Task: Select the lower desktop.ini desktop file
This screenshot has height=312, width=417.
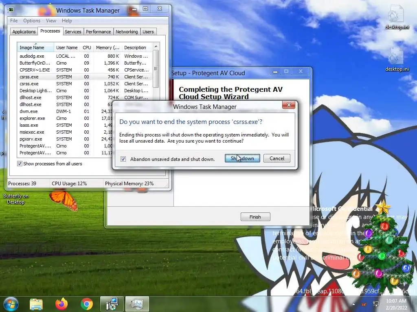Action: 397,60
